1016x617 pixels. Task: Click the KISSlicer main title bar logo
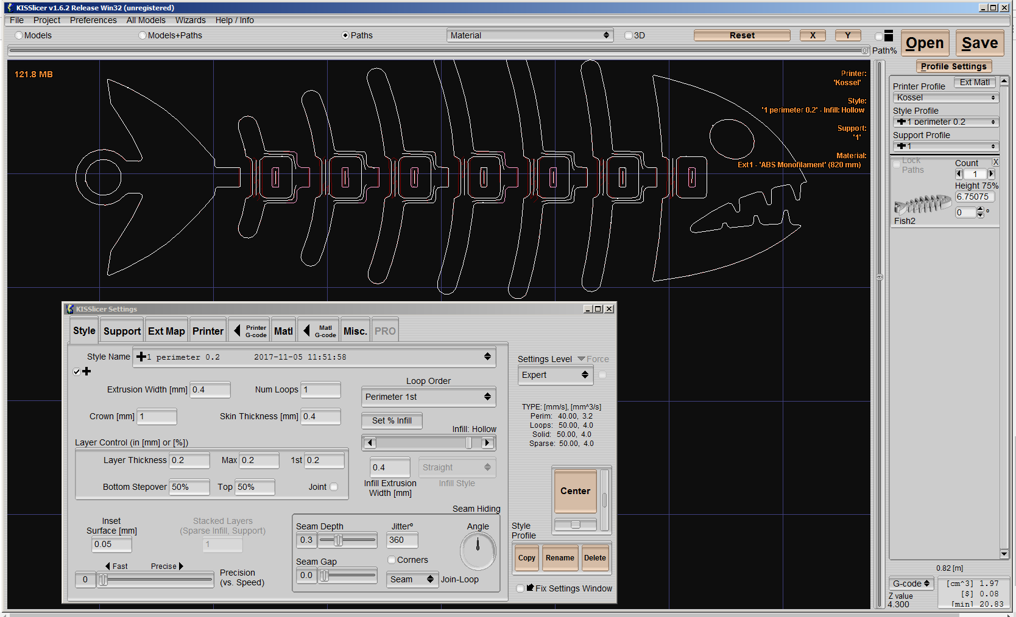[x=9, y=7]
